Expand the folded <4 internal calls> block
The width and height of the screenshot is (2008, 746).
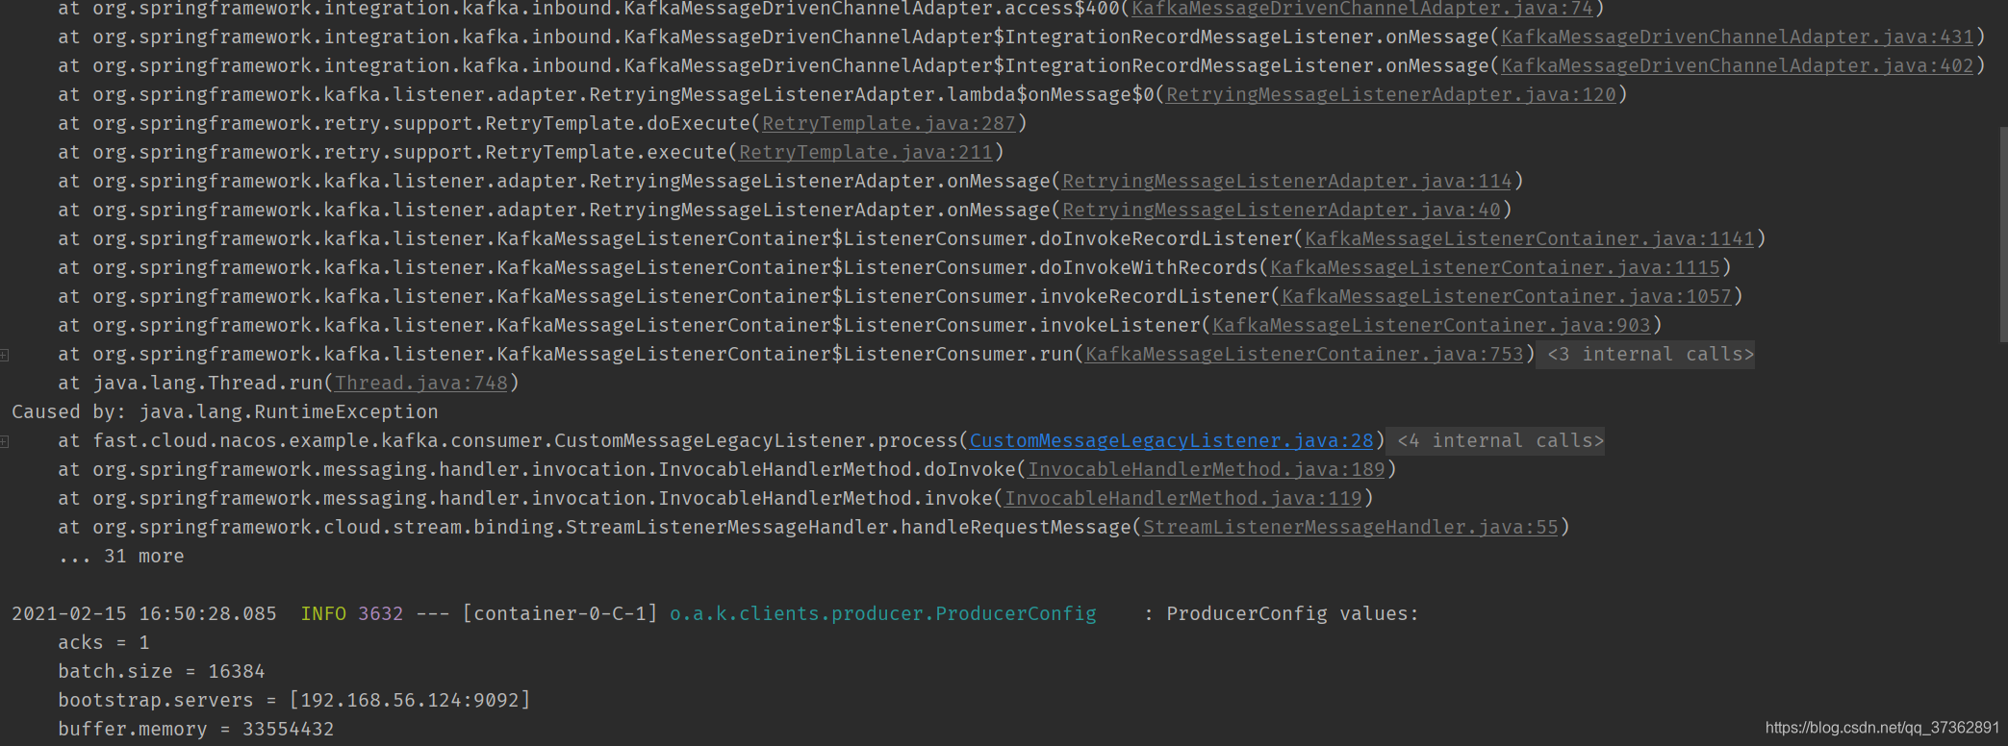coord(1495,441)
